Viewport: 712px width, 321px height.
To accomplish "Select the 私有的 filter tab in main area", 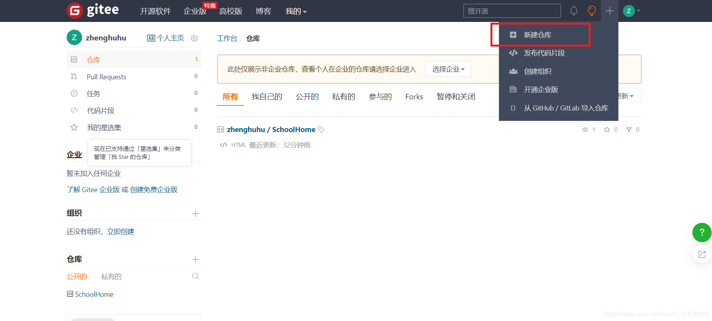I will click(344, 97).
